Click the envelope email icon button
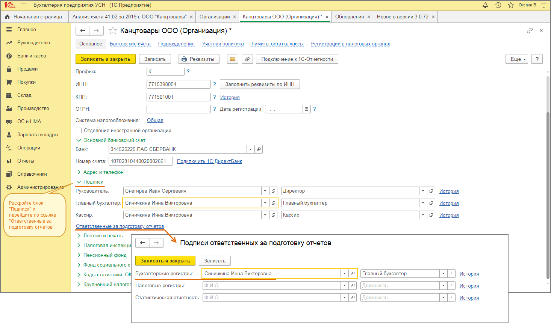551x324 pixels. [233, 59]
